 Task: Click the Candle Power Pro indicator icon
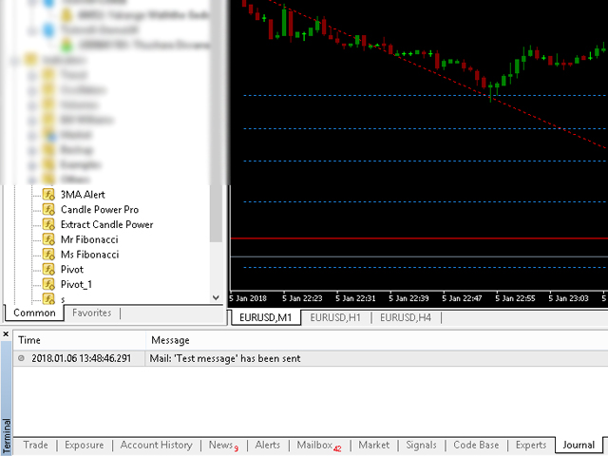(48, 209)
